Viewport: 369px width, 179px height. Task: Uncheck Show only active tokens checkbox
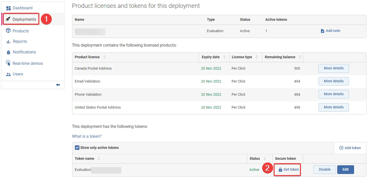[x=77, y=148]
